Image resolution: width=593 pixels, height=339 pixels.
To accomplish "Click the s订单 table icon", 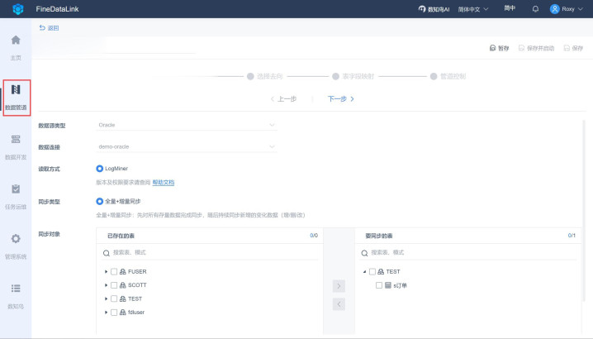I will (x=388, y=285).
